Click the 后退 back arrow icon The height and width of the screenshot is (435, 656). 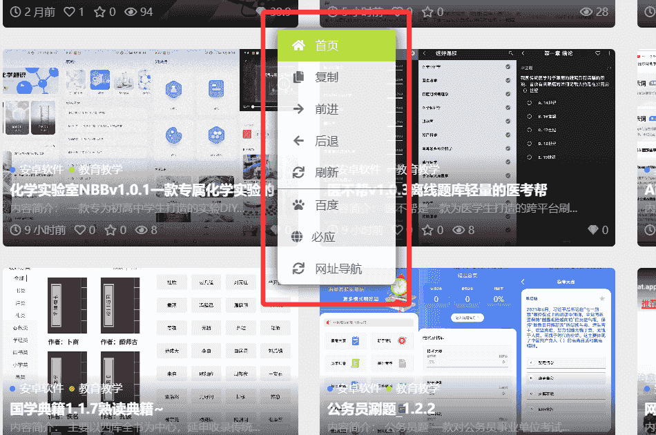(x=298, y=141)
